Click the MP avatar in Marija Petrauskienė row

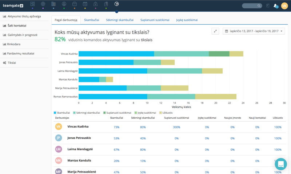pyautogui.click(x=59, y=171)
